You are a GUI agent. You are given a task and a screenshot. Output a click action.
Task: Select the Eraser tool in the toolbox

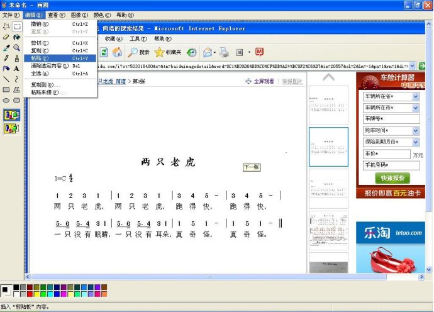(x=6, y=37)
